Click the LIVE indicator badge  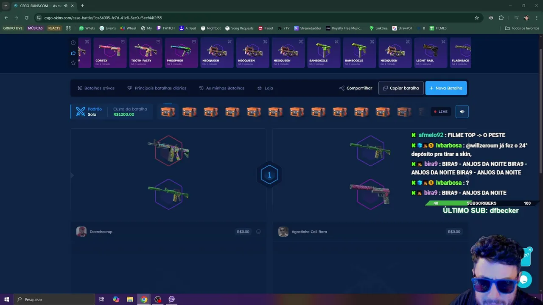[x=440, y=111]
